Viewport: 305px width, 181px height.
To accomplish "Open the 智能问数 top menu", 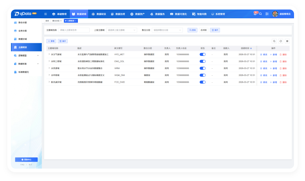I will (x=199, y=14).
